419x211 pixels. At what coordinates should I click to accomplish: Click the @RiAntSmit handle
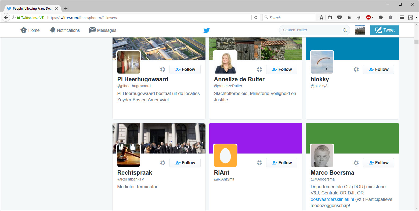click(x=224, y=179)
